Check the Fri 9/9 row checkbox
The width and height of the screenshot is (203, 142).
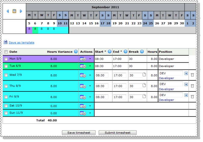[6, 97]
